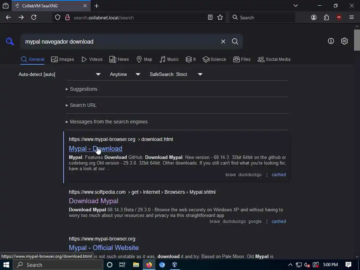Click the cube app taskbar icon
The width and height of the screenshot is (360, 270).
(x=175, y=265)
